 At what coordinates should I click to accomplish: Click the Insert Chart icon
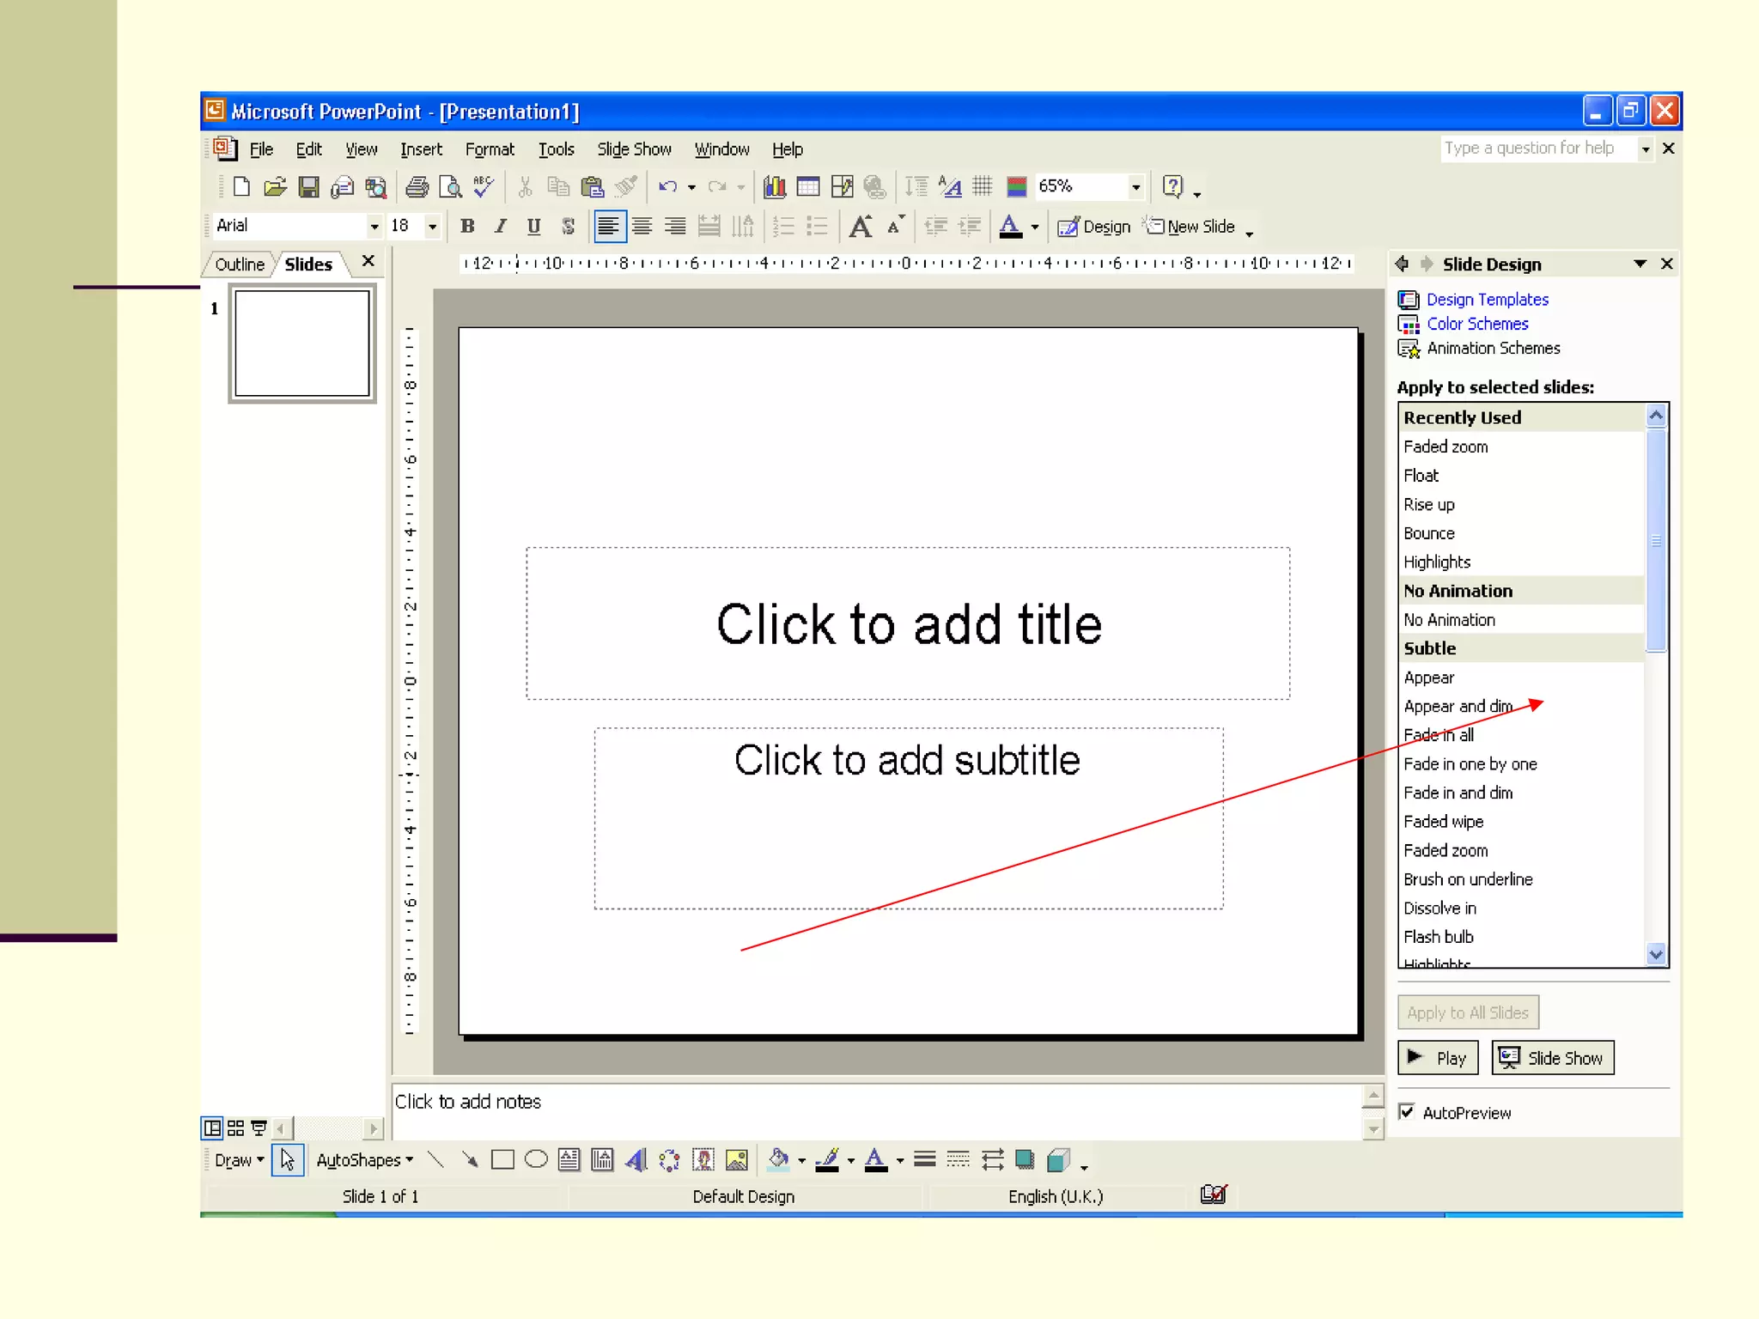[x=775, y=186]
